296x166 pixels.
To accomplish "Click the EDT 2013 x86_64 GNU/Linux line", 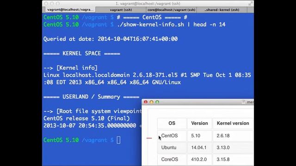I will (112, 82).
